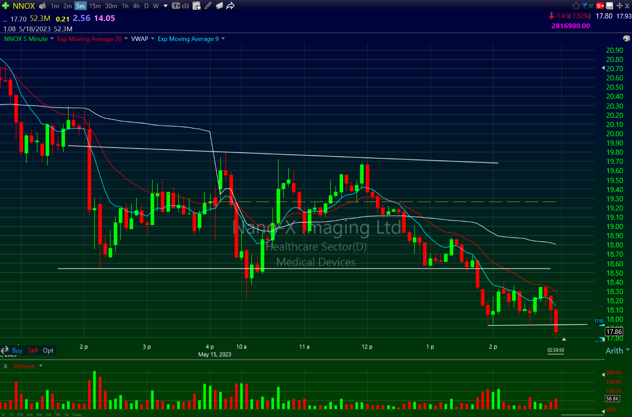Select the D daily timeframe tab
The height and width of the screenshot is (417, 632).
pyautogui.click(x=146, y=6)
